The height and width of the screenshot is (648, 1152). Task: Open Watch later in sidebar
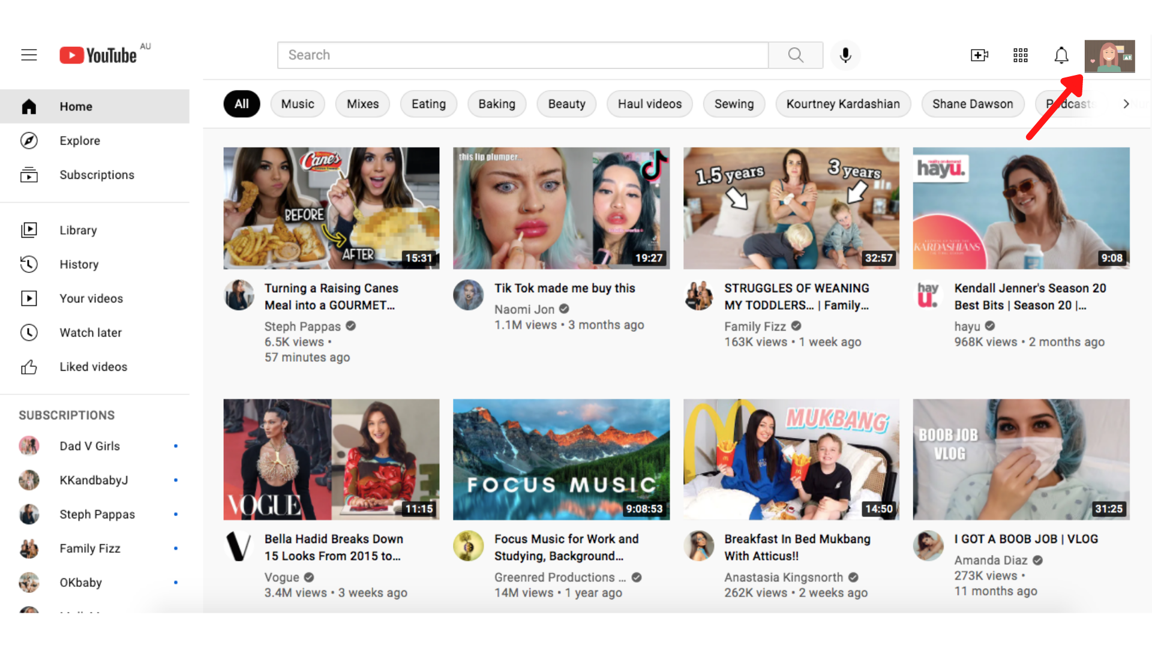tap(95, 333)
